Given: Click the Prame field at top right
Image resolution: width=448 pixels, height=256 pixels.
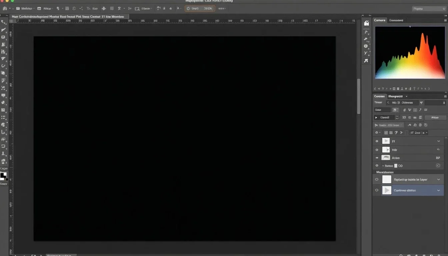Looking at the screenshot, I should 429,9.
